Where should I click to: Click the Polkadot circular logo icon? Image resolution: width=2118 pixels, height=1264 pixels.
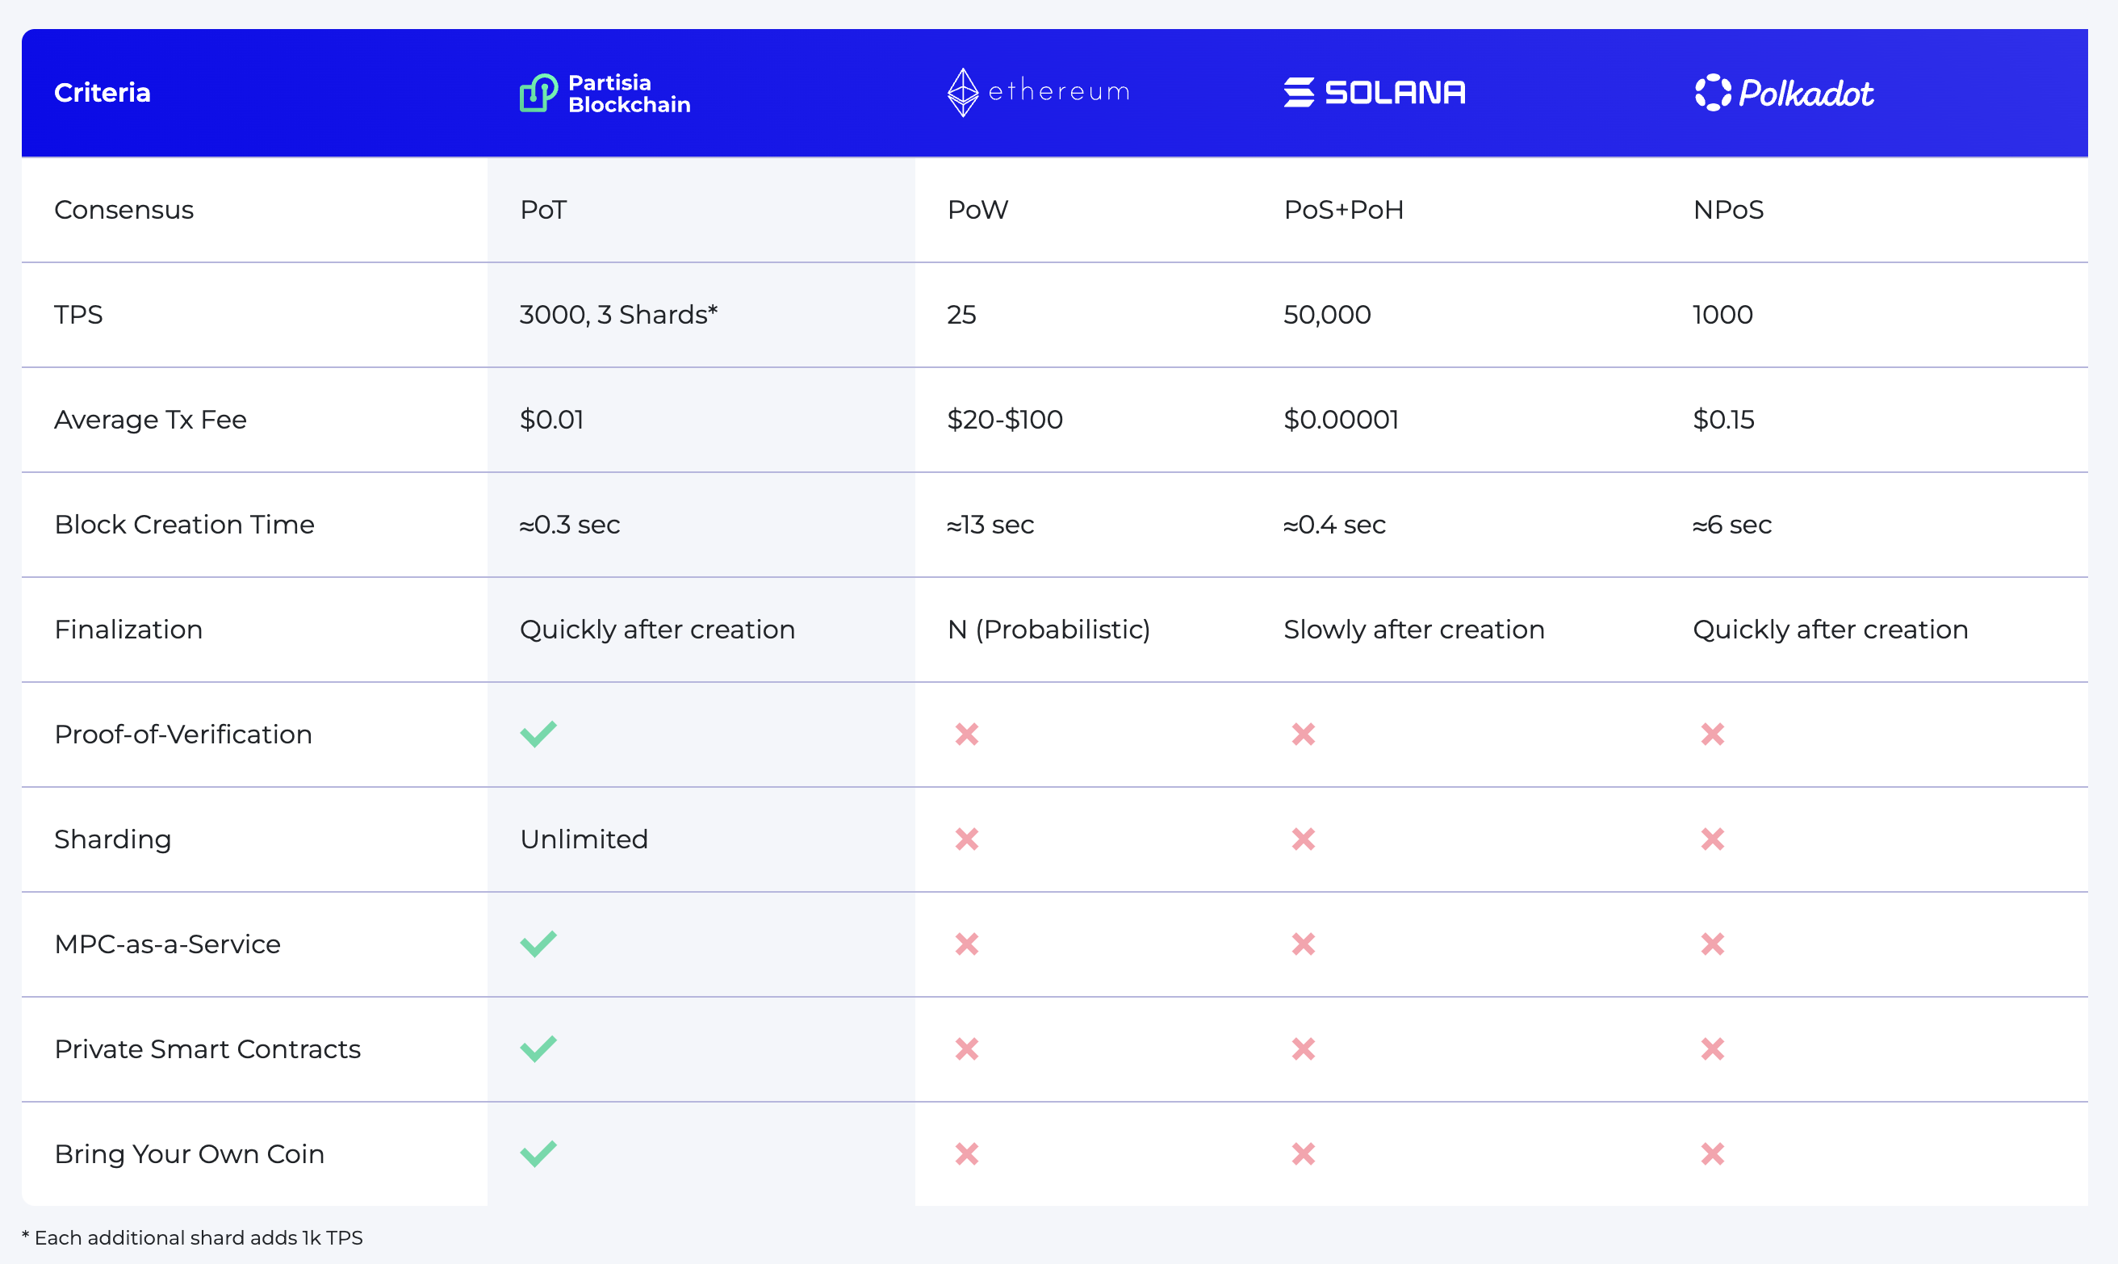[1713, 92]
